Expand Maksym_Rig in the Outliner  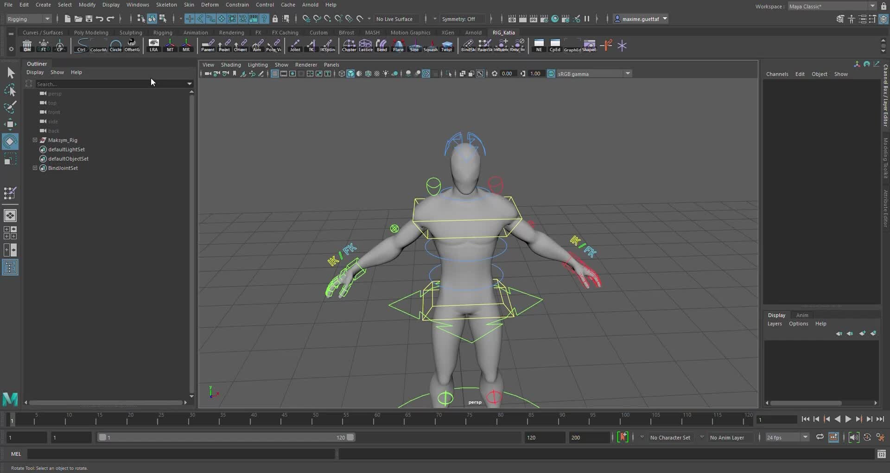(x=35, y=140)
